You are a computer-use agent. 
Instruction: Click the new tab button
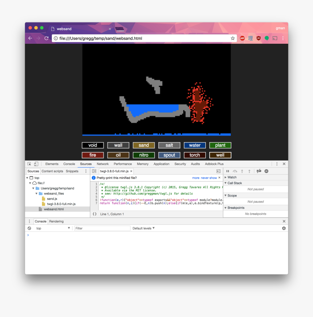120,29
